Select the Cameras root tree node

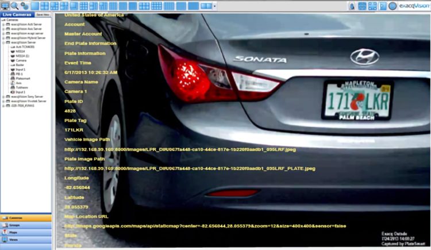12,20
